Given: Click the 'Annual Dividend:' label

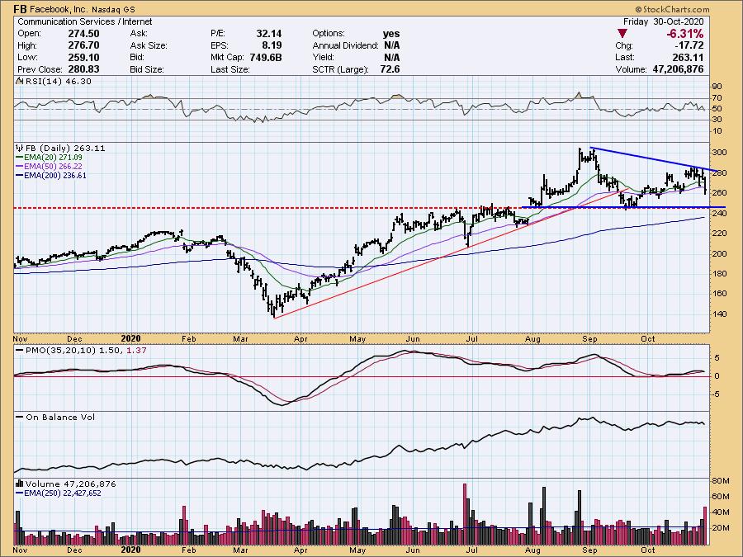Looking at the screenshot, I should pos(345,45).
